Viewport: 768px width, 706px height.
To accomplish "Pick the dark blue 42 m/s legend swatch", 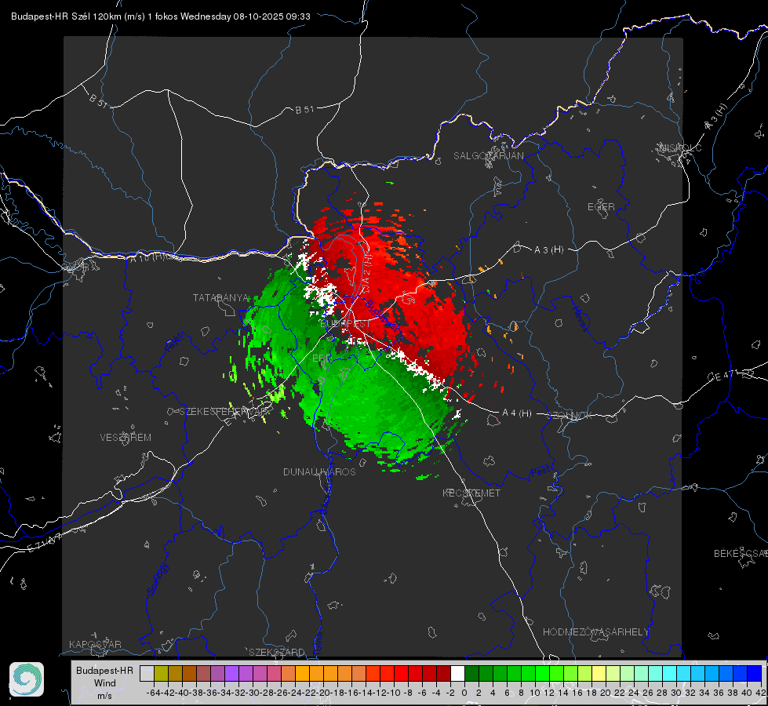I will click(755, 674).
